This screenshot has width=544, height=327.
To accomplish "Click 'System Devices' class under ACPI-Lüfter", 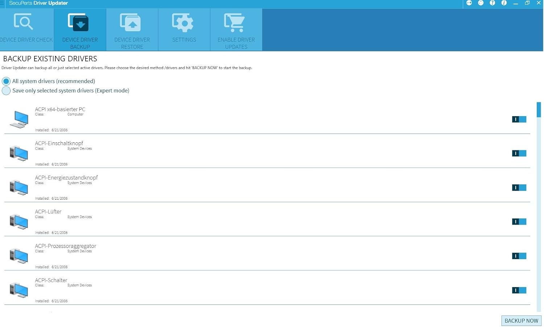I will [79, 217].
